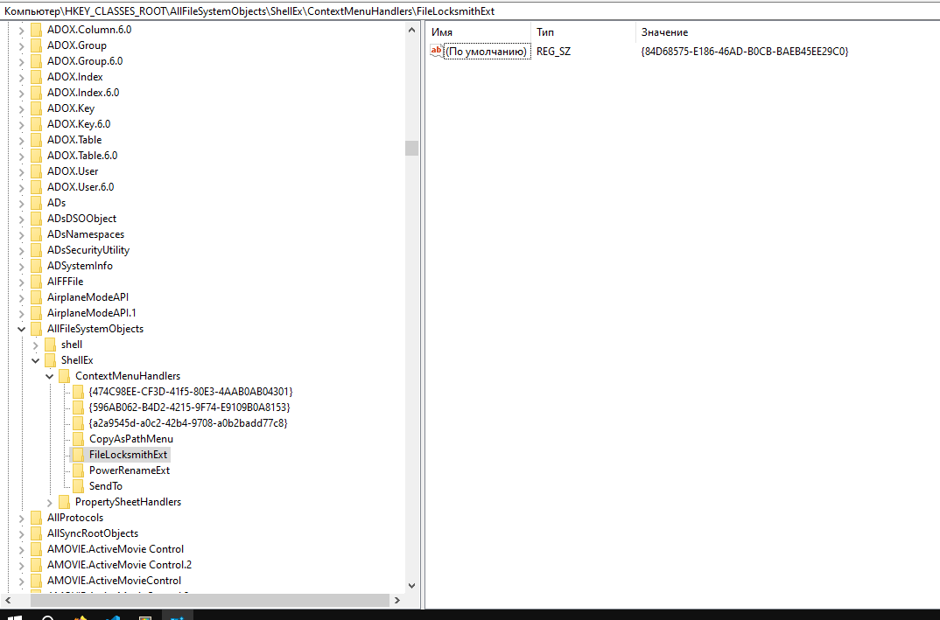Screen dimensions: 940x620
Task: Click the ADOX.Table folder icon
Action: point(37,139)
